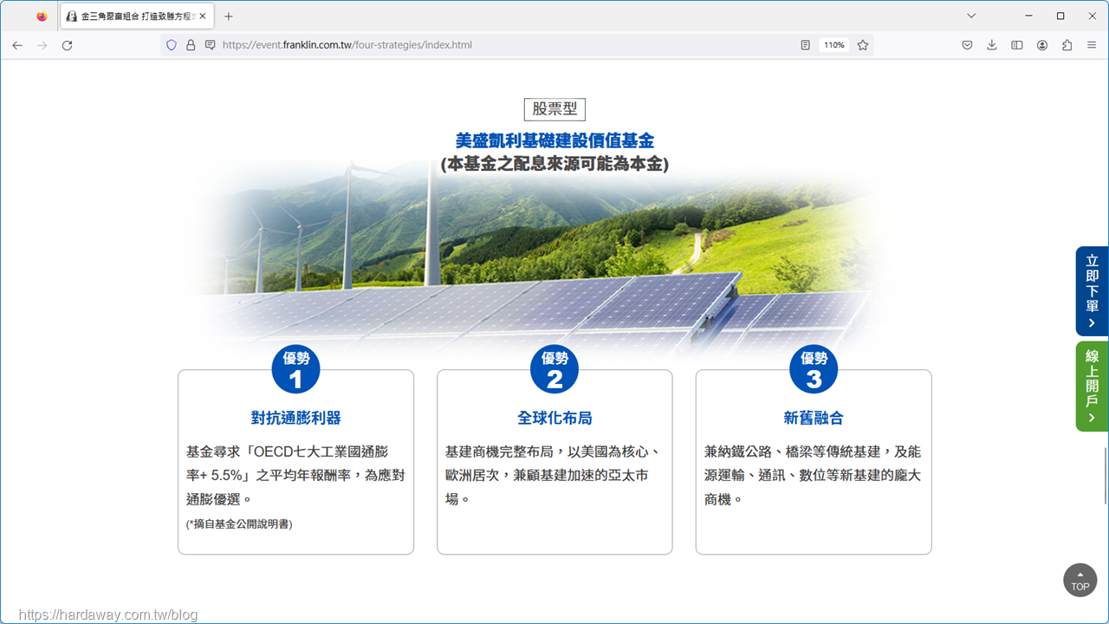Close the 金三角致富組合 tab
Viewport: 1109px width, 624px height.
(203, 16)
